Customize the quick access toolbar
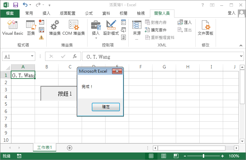 [49, 5]
